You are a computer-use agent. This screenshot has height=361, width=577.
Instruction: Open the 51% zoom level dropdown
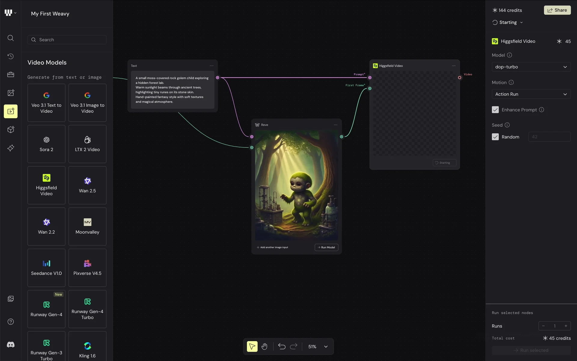(x=326, y=347)
